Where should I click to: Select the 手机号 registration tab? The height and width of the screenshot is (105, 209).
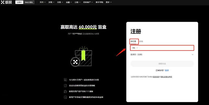click(133, 41)
